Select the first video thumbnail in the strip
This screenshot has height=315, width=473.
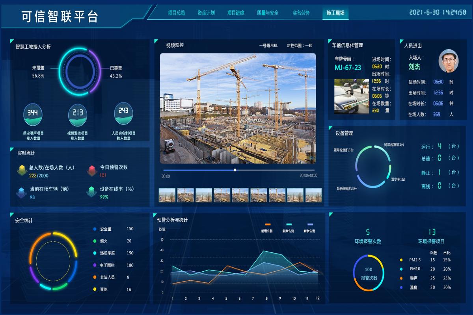[167, 195]
